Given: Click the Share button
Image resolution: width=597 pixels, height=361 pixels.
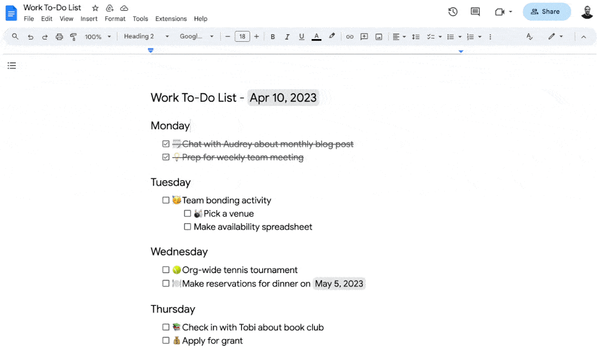Looking at the screenshot, I should pos(546,11).
